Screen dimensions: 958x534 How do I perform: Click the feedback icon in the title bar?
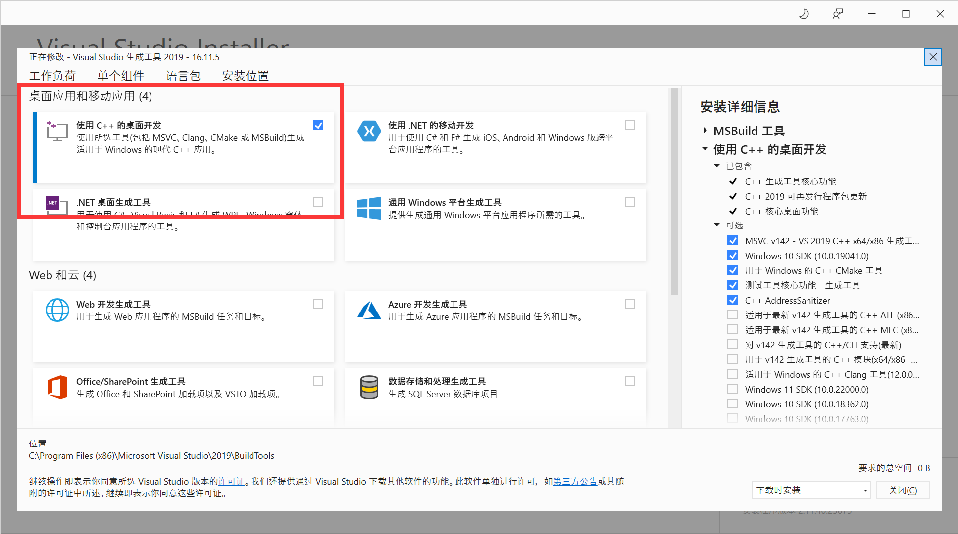[x=838, y=14]
